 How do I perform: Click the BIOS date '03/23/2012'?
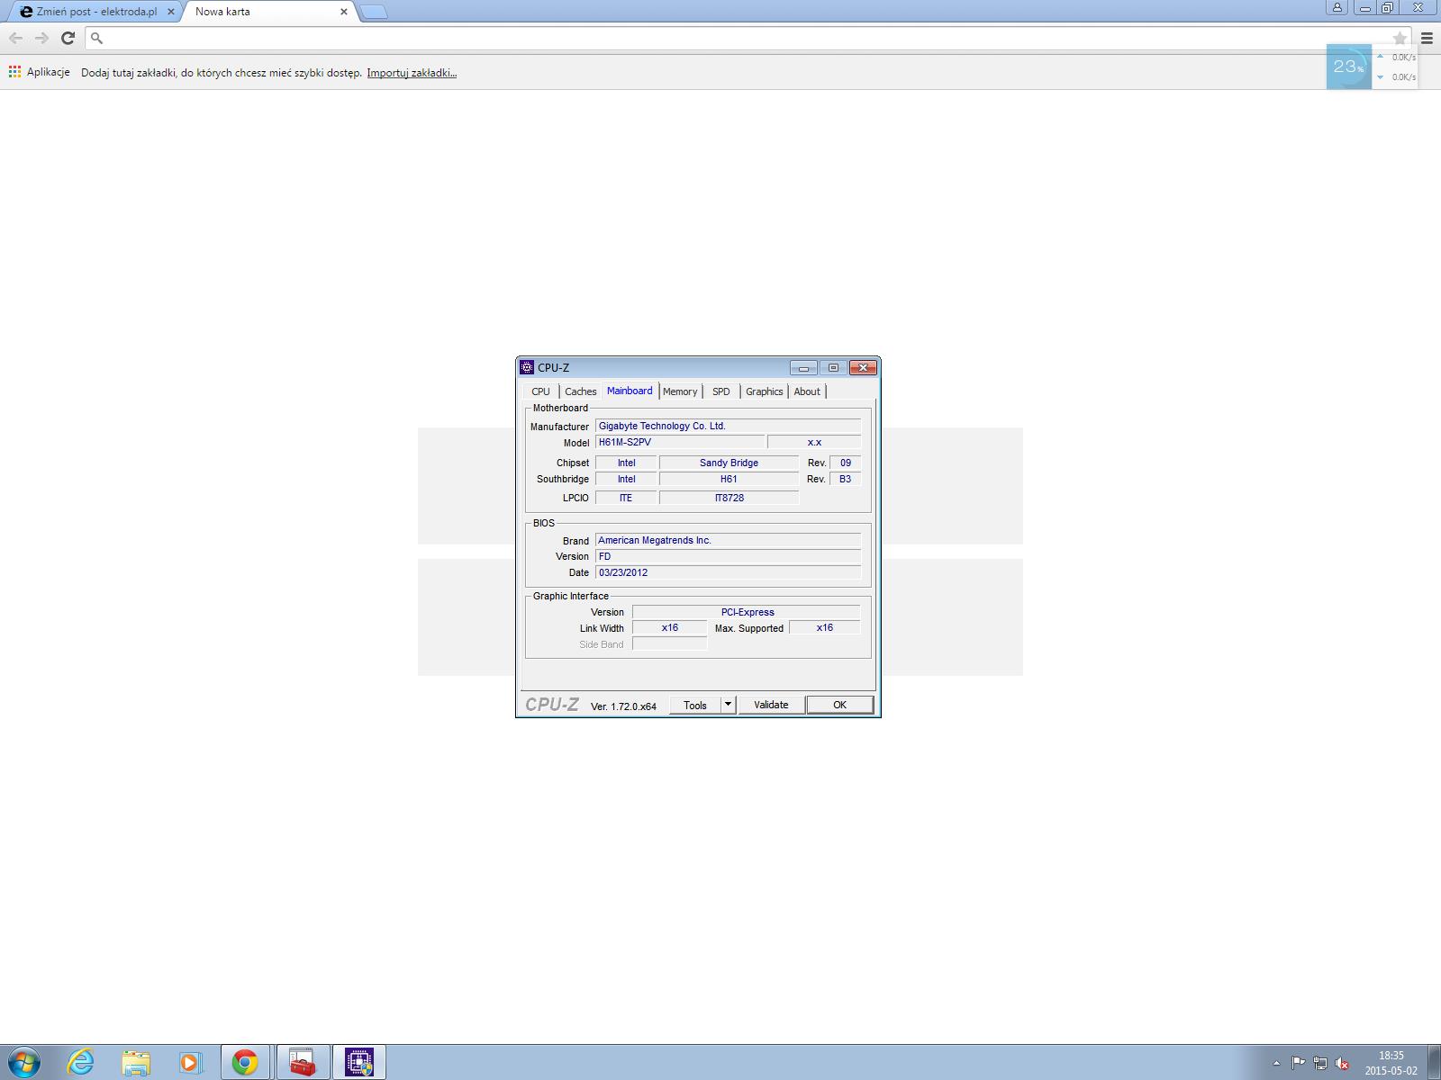pos(728,572)
